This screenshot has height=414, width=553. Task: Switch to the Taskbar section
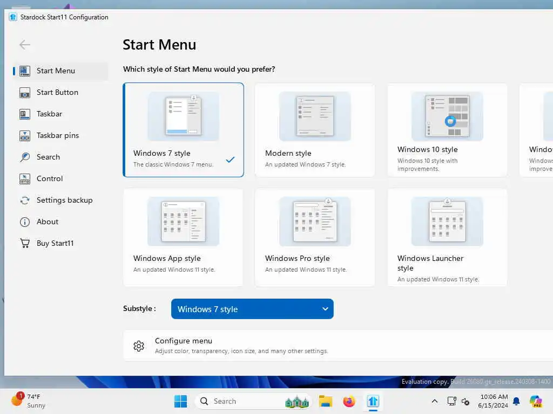(60, 114)
